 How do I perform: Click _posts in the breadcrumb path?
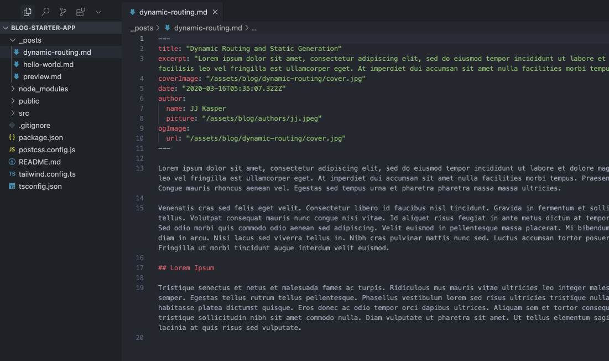142,28
